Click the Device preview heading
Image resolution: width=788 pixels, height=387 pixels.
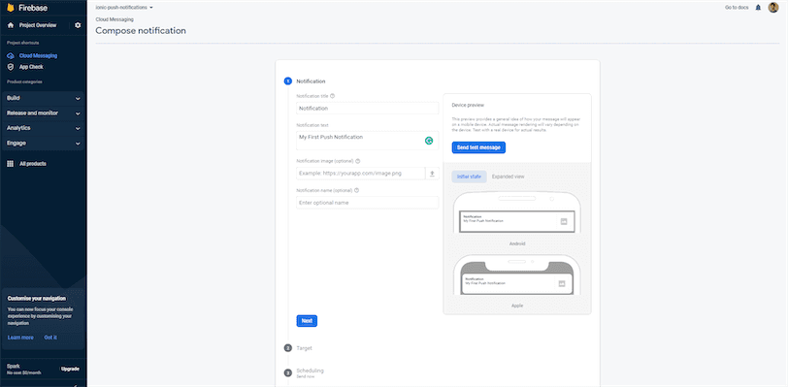click(x=468, y=105)
